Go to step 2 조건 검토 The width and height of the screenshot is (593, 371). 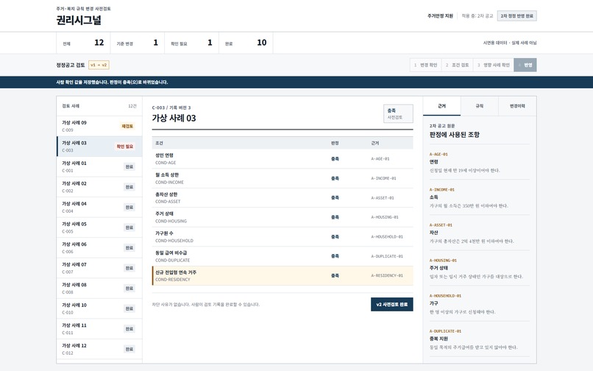point(457,65)
